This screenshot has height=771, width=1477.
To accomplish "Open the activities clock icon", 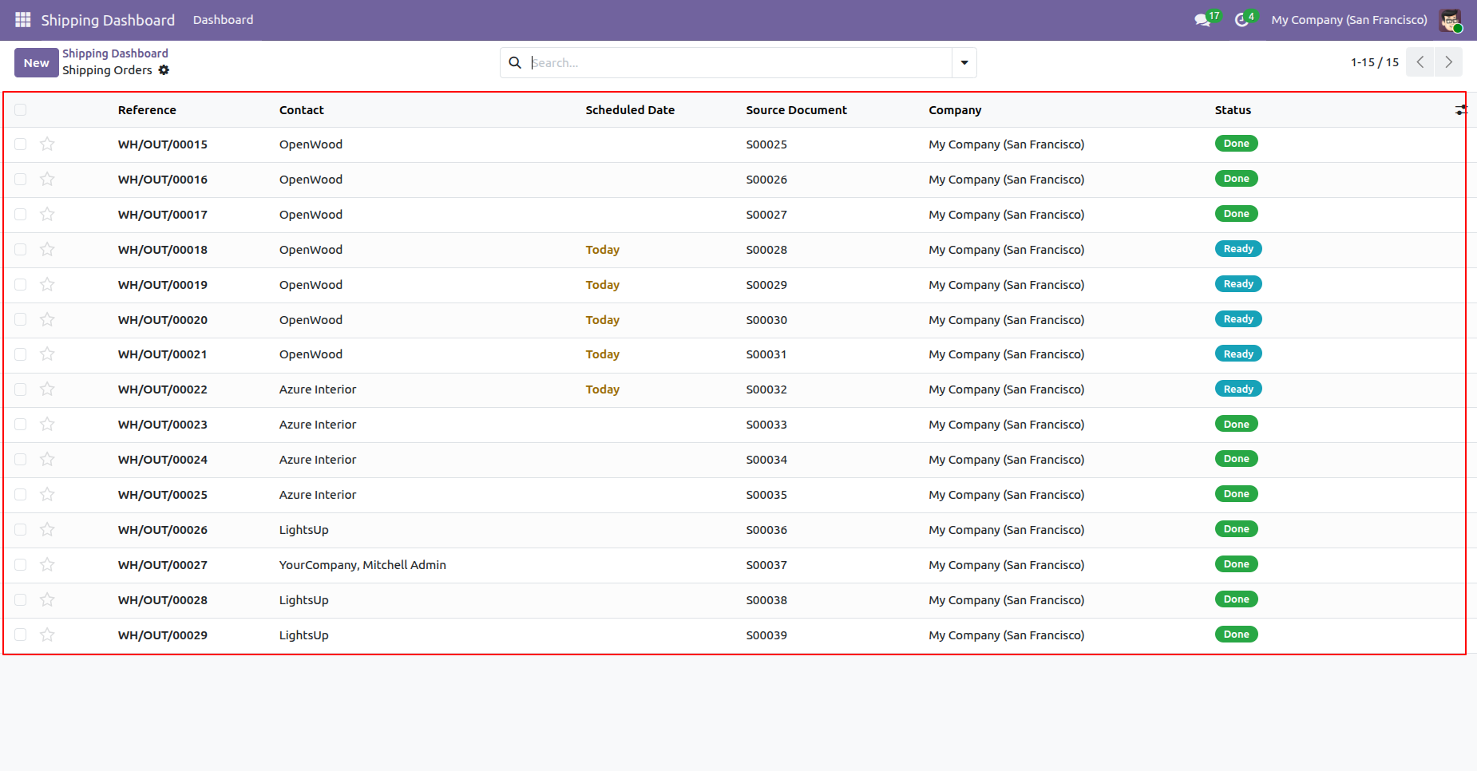I will click(x=1241, y=20).
